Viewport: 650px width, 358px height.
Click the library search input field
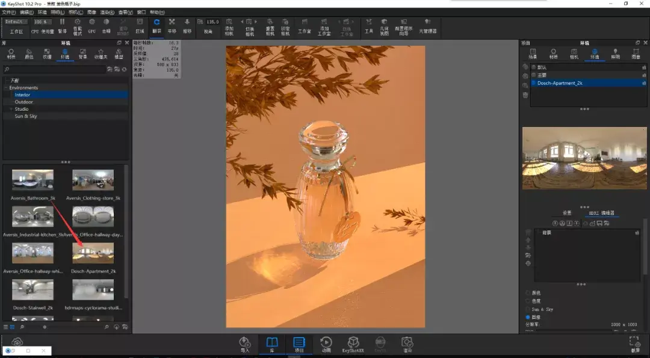(x=54, y=69)
